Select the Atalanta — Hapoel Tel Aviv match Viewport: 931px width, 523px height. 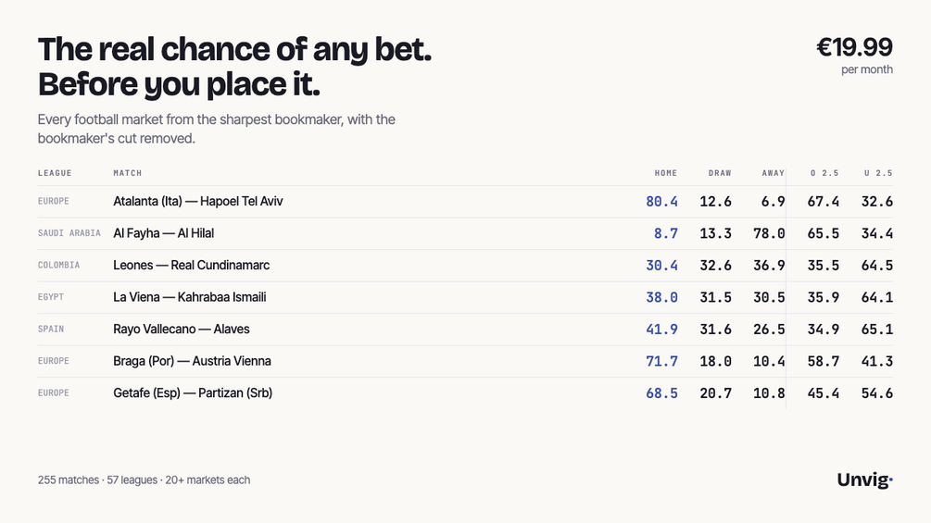click(465, 202)
